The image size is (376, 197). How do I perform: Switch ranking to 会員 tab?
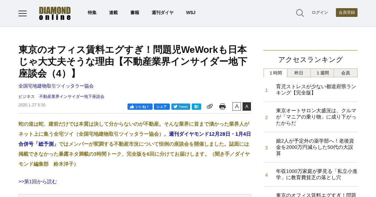[x=346, y=73]
